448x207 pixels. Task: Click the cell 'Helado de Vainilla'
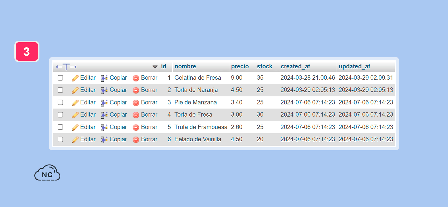(198, 139)
